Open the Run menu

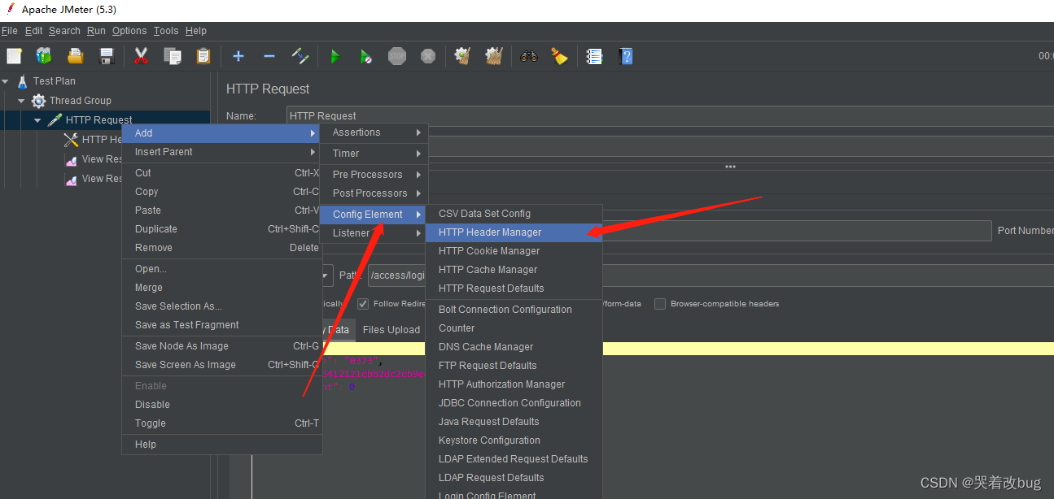[x=96, y=31]
